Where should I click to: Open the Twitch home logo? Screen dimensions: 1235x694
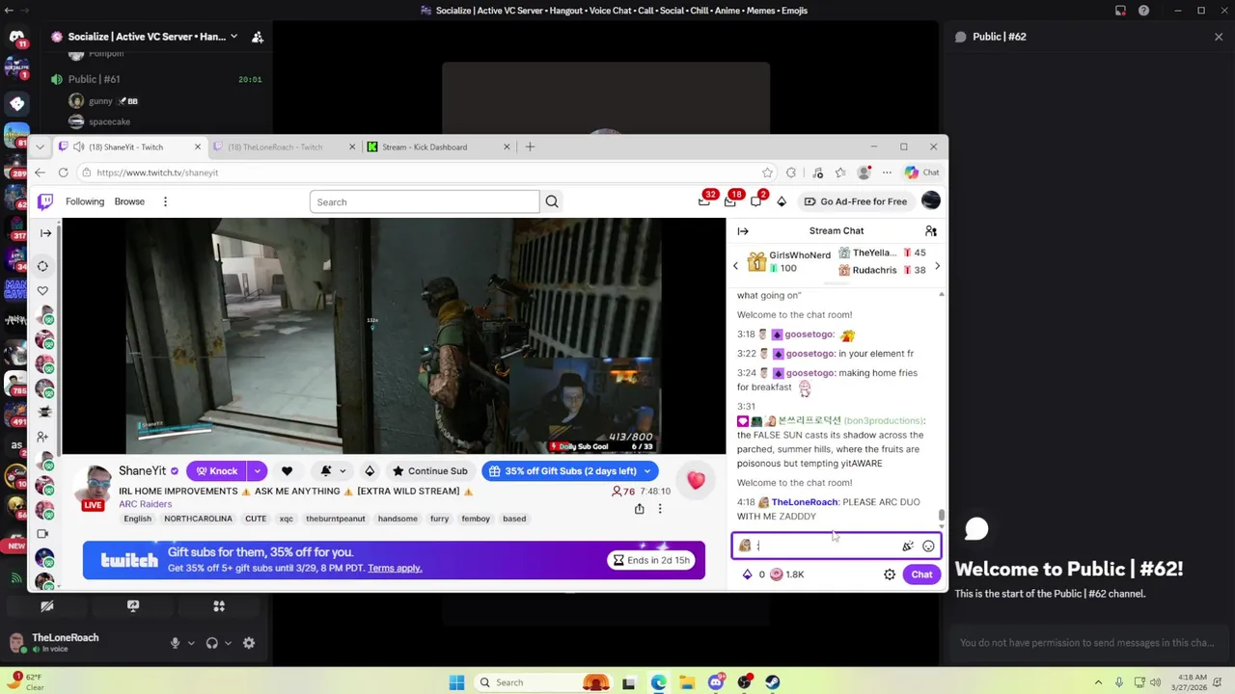pyautogui.click(x=44, y=201)
